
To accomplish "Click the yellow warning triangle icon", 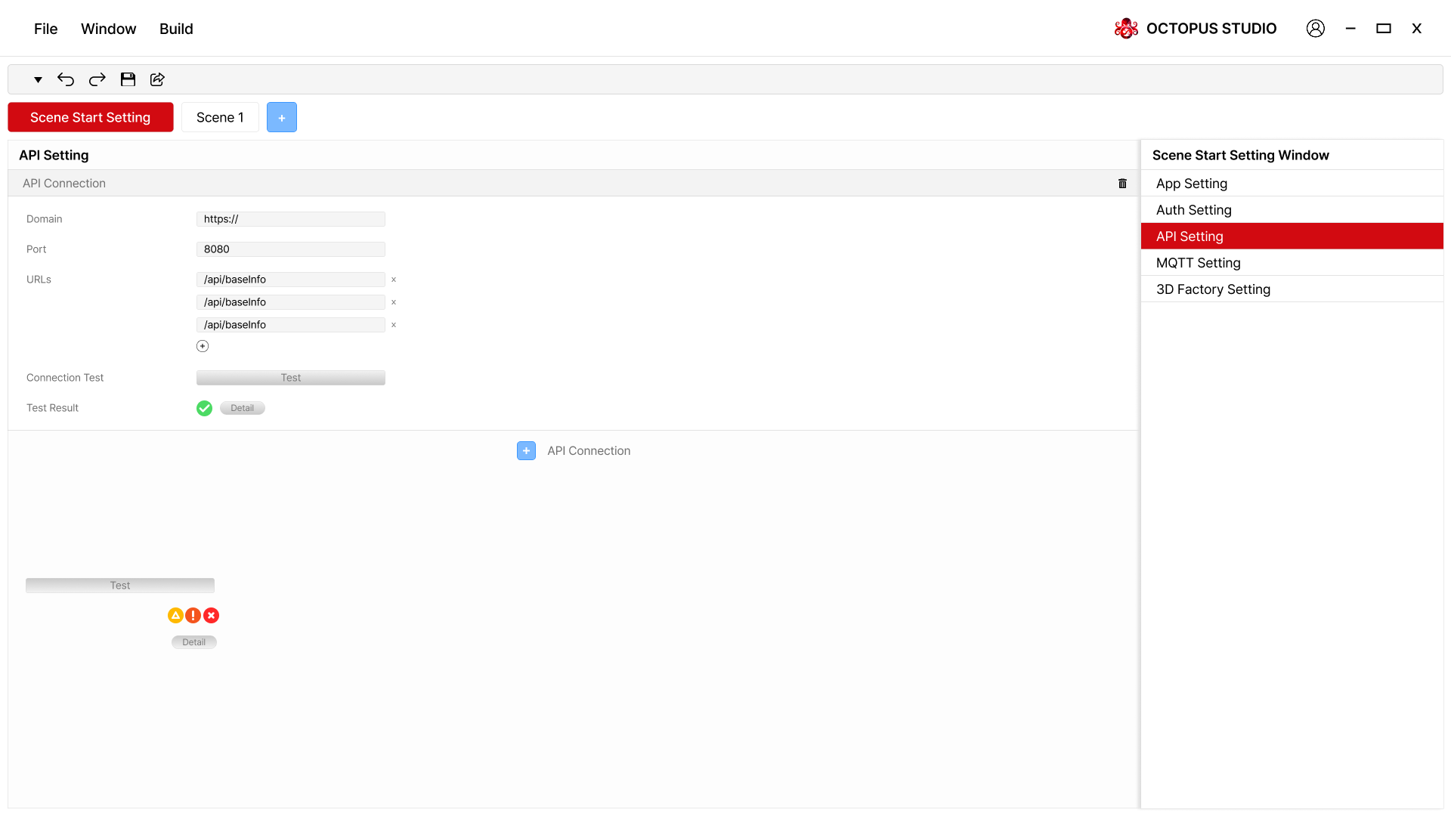I will (175, 616).
